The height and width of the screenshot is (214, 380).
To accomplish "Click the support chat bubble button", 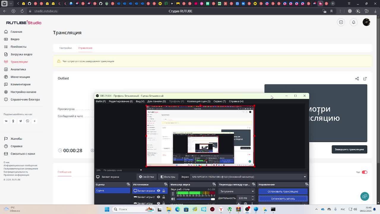I will (365, 196).
